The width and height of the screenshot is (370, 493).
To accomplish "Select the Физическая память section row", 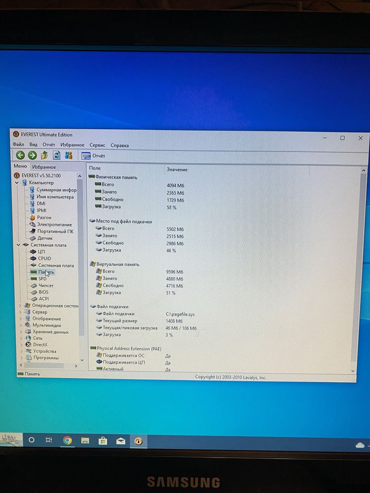I will pos(113,177).
